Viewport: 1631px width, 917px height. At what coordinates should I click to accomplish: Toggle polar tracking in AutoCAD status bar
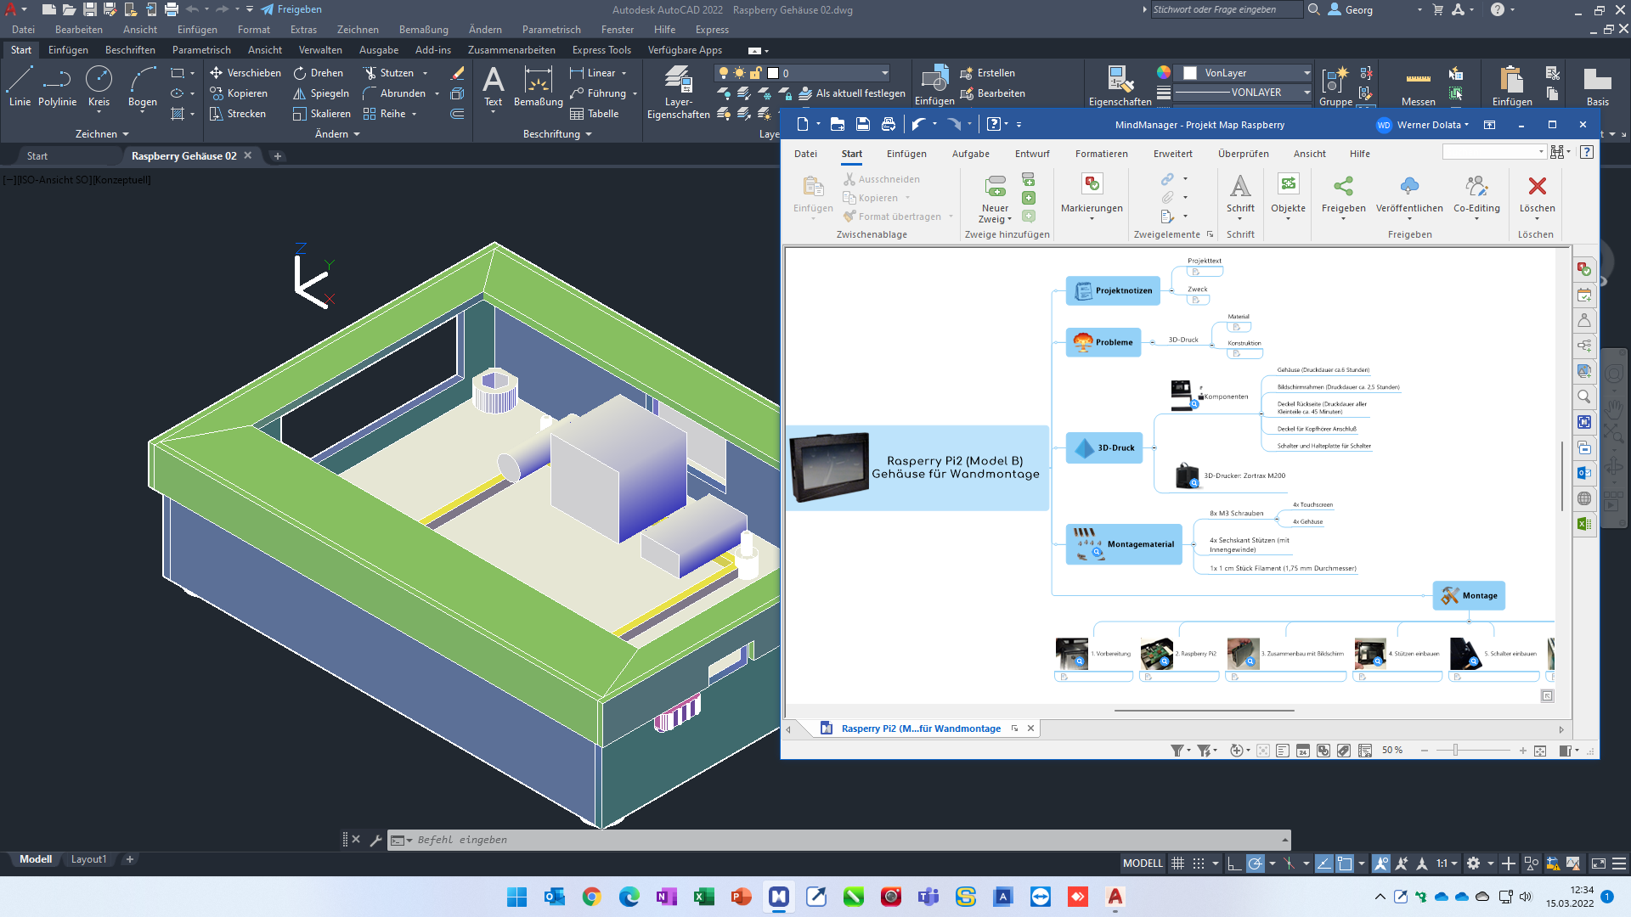coord(1255,864)
